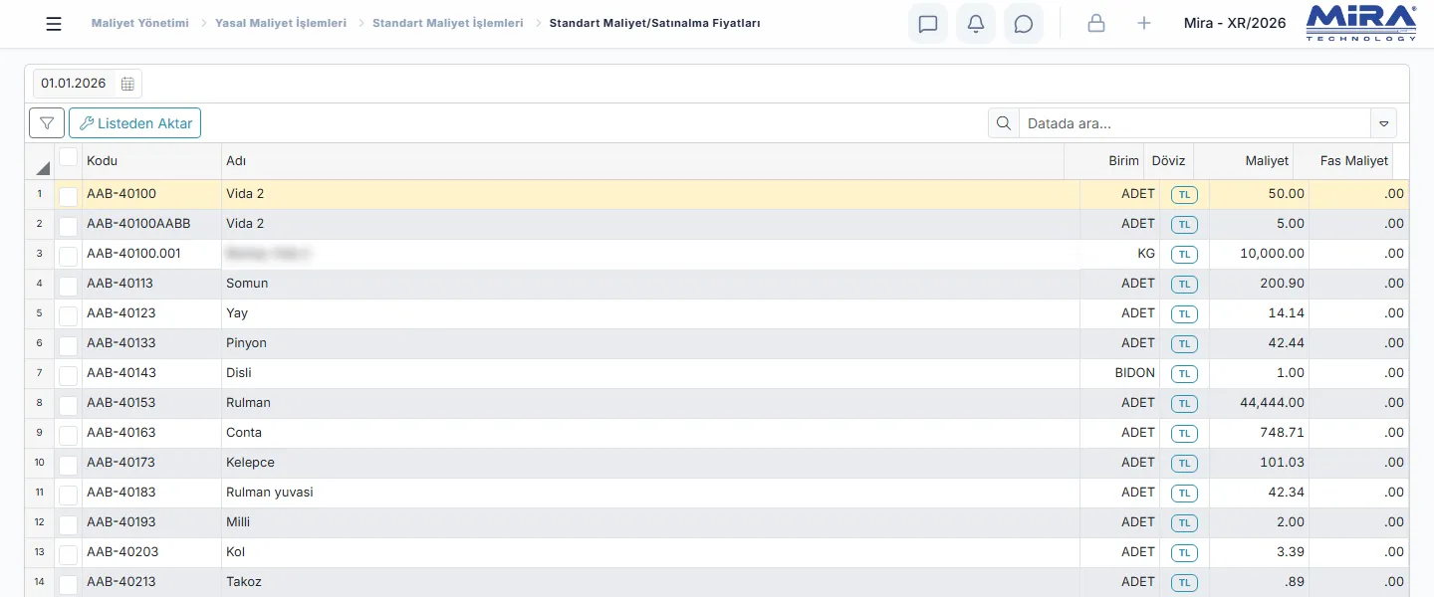Check the row checkbox for AAB-40153
This screenshot has height=597, width=1434.
pyautogui.click(x=68, y=405)
